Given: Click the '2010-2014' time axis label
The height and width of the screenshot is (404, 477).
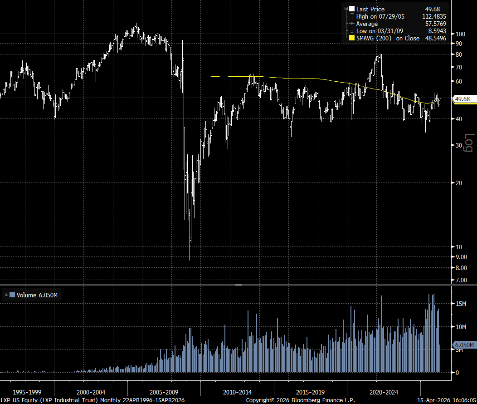Looking at the screenshot, I should coord(237,392).
